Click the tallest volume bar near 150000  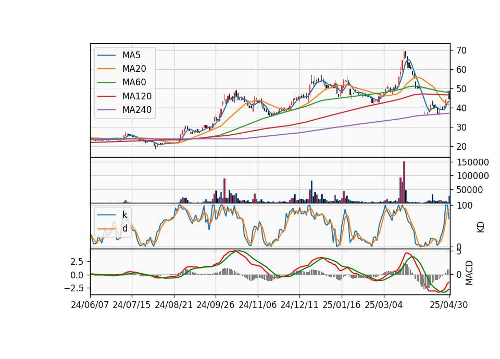(404, 182)
